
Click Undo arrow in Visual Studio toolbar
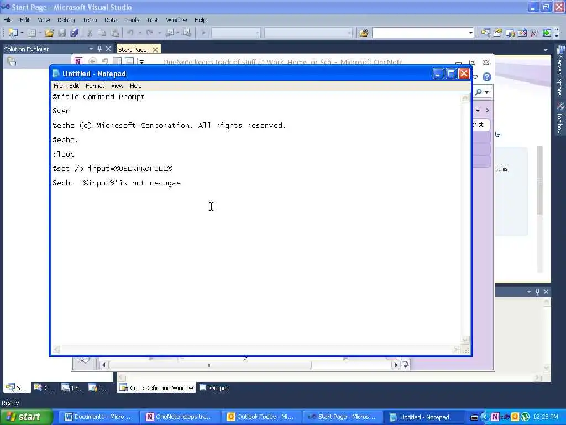130,33
